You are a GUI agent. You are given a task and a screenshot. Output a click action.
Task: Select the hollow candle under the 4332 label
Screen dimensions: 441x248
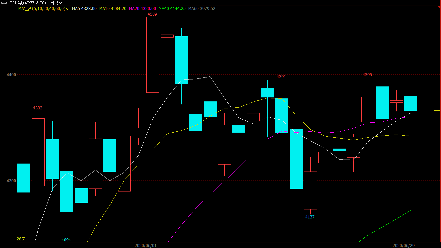38,152
